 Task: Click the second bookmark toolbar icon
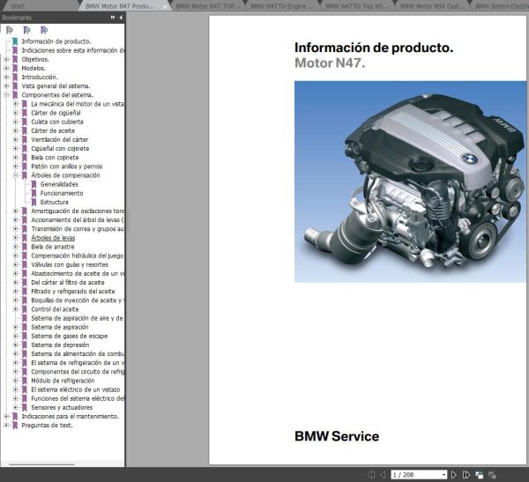click(26, 30)
